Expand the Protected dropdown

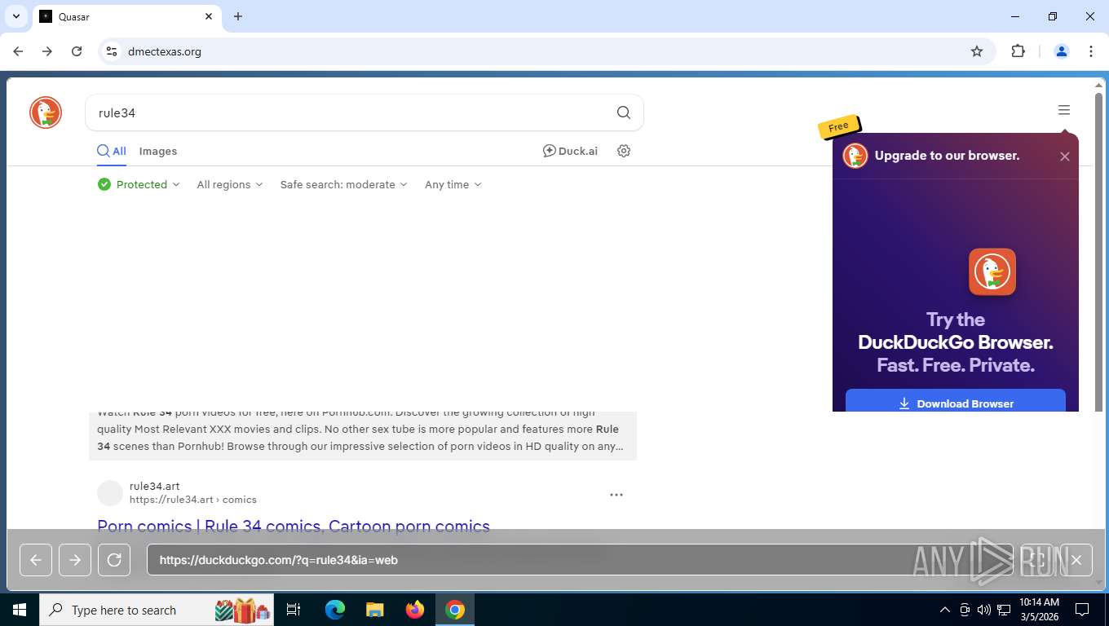139,184
